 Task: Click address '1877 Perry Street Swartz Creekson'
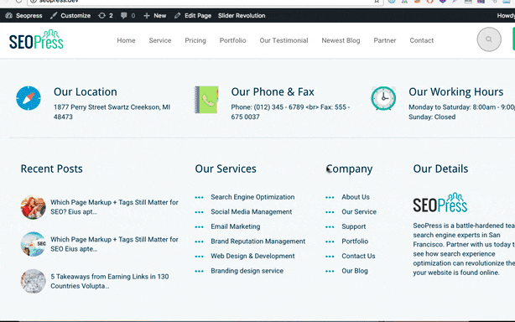click(112, 112)
